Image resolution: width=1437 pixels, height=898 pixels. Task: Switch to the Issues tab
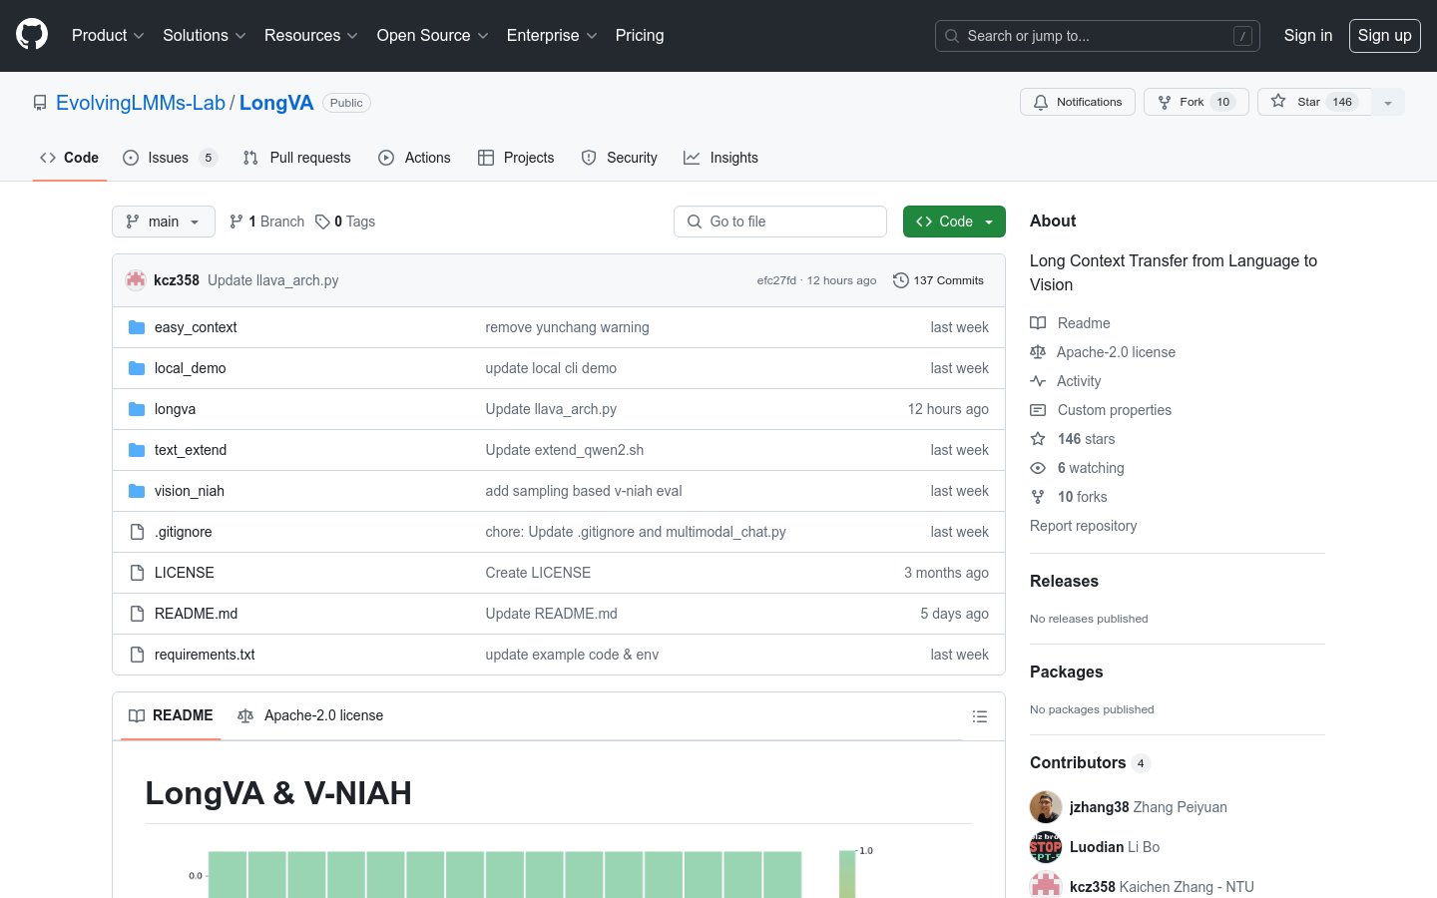[170, 158]
